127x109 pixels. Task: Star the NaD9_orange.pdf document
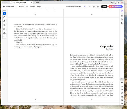tap(14, 3)
